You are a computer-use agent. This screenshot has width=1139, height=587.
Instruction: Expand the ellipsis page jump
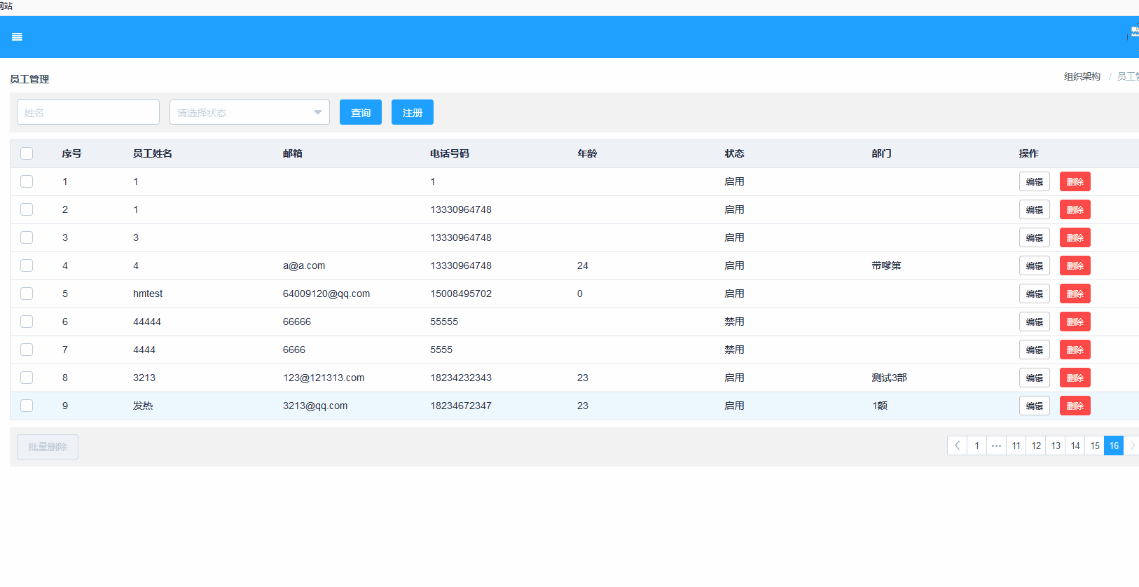click(x=996, y=446)
